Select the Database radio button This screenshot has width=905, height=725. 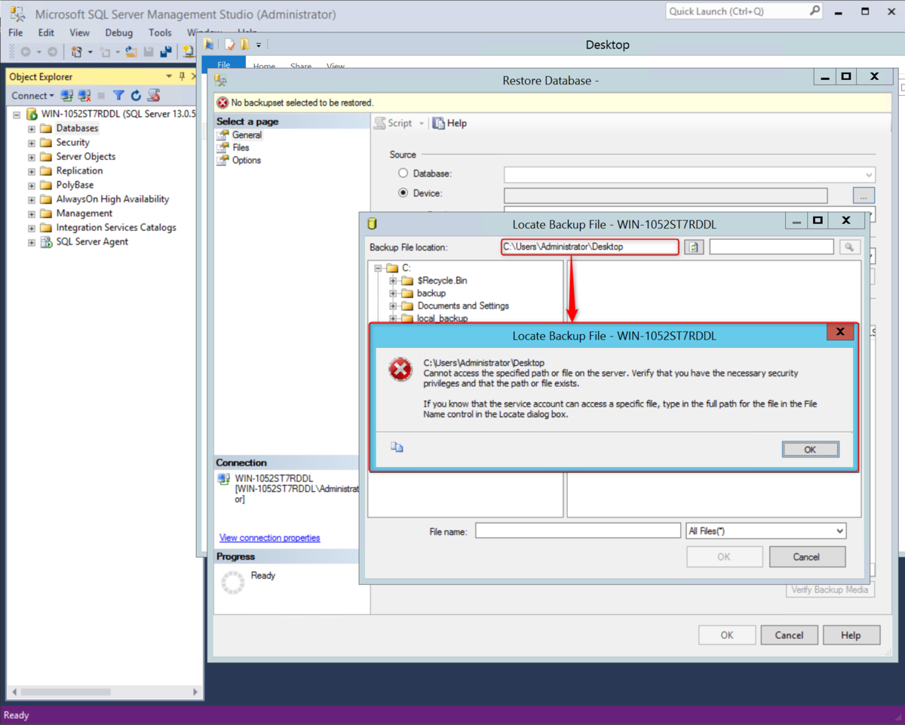coord(403,174)
